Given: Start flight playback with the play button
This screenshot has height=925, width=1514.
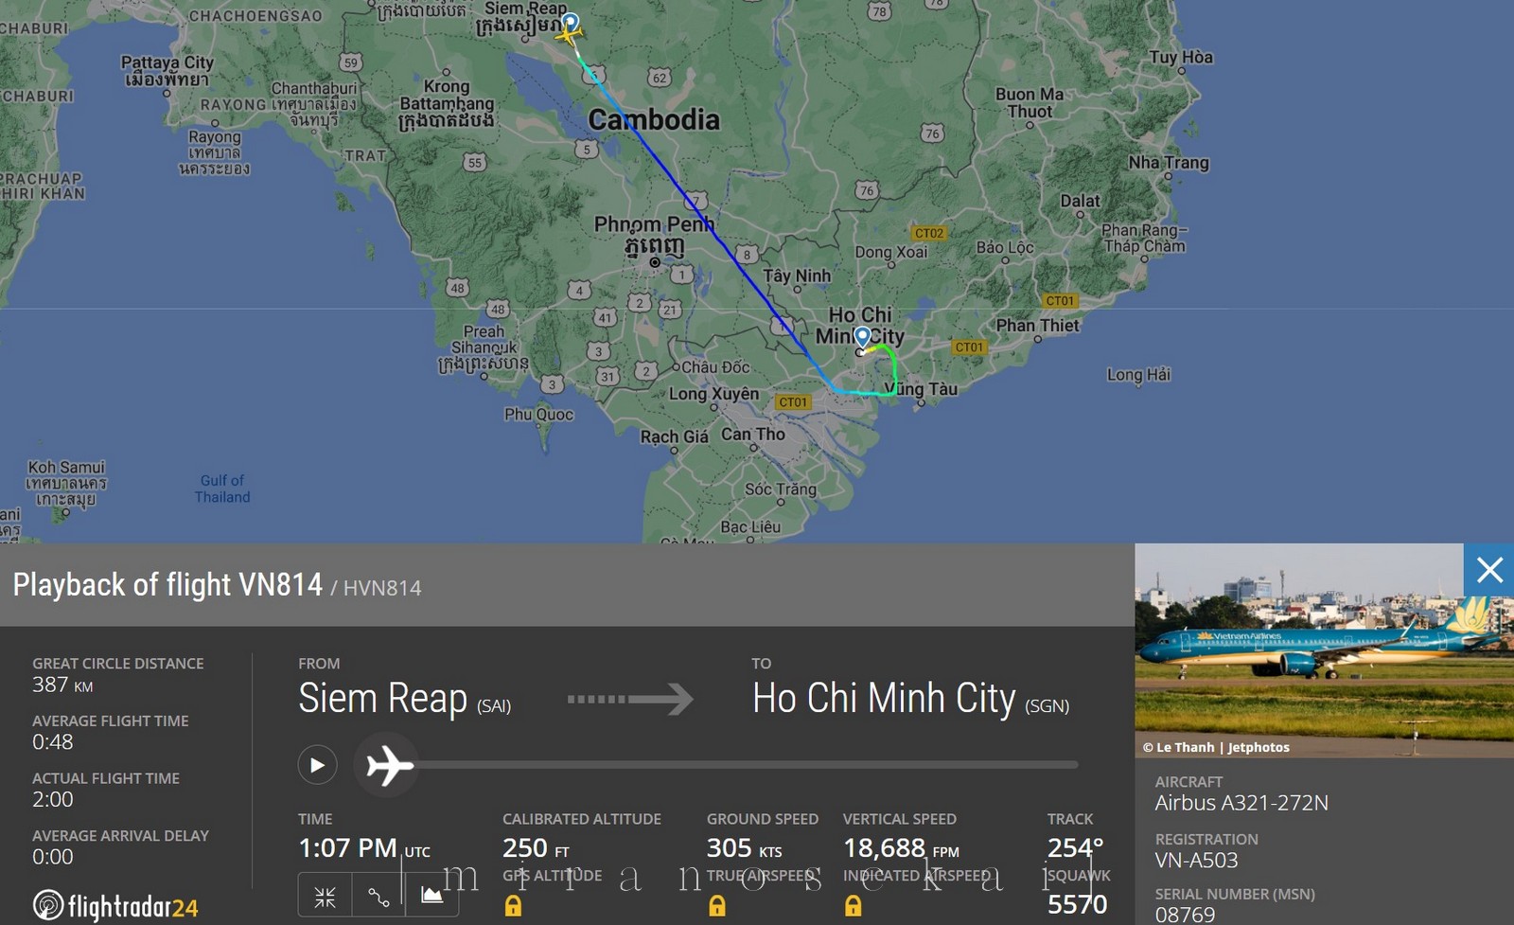Looking at the screenshot, I should pos(318,765).
